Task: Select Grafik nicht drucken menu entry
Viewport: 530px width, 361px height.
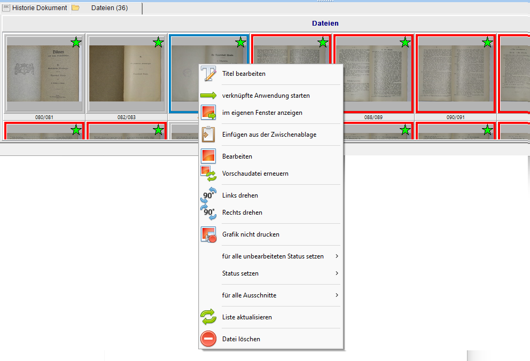Action: pyautogui.click(x=251, y=234)
